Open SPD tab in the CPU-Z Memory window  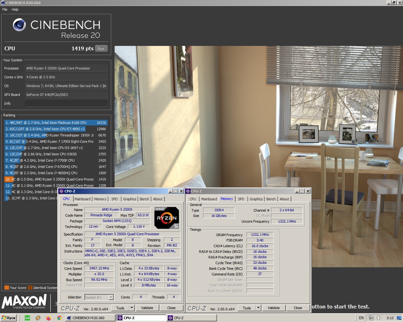(241, 199)
